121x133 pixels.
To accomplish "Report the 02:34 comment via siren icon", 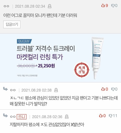I will [50, 6].
